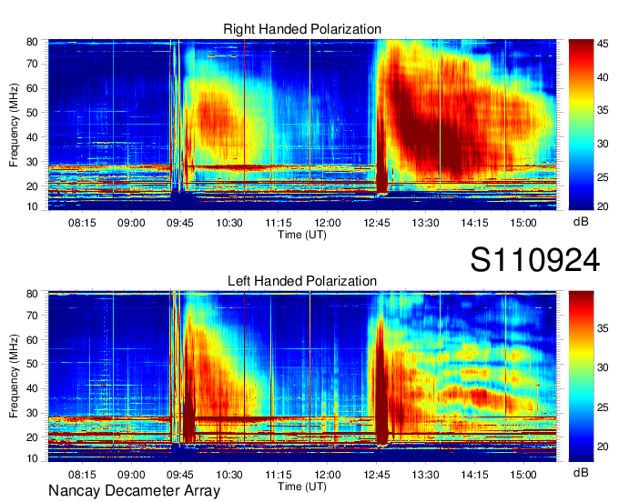Select the S110924 observation label
The image size is (619, 502).
click(535, 260)
